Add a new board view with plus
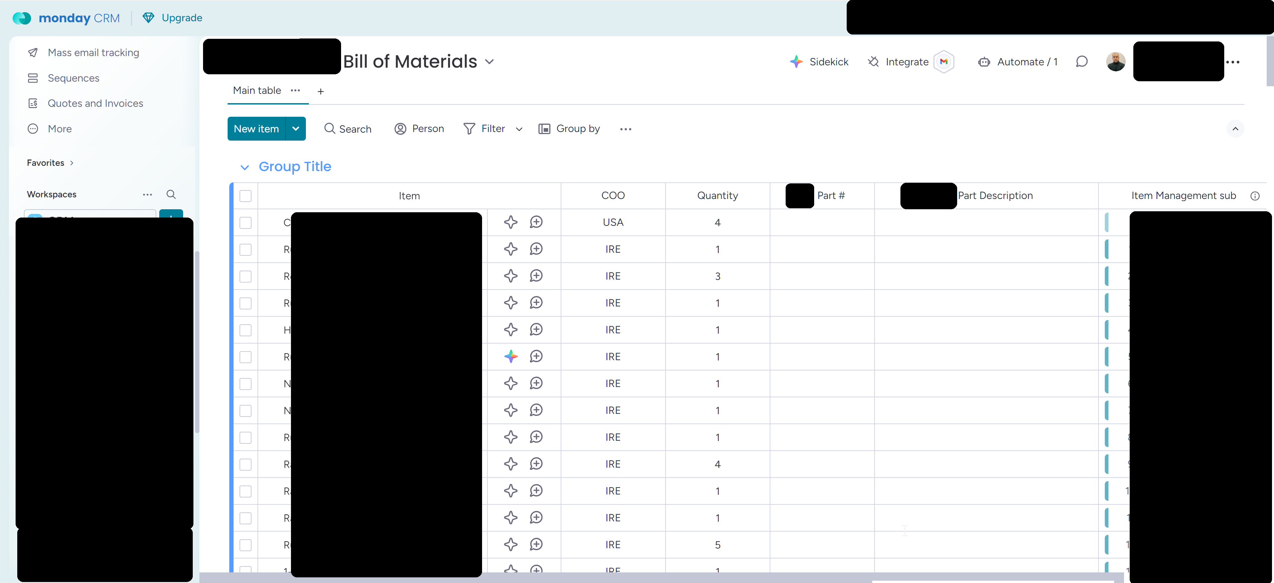 coord(320,92)
